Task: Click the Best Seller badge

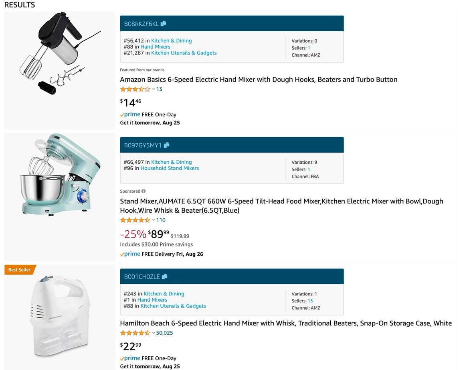Action: click(x=20, y=270)
